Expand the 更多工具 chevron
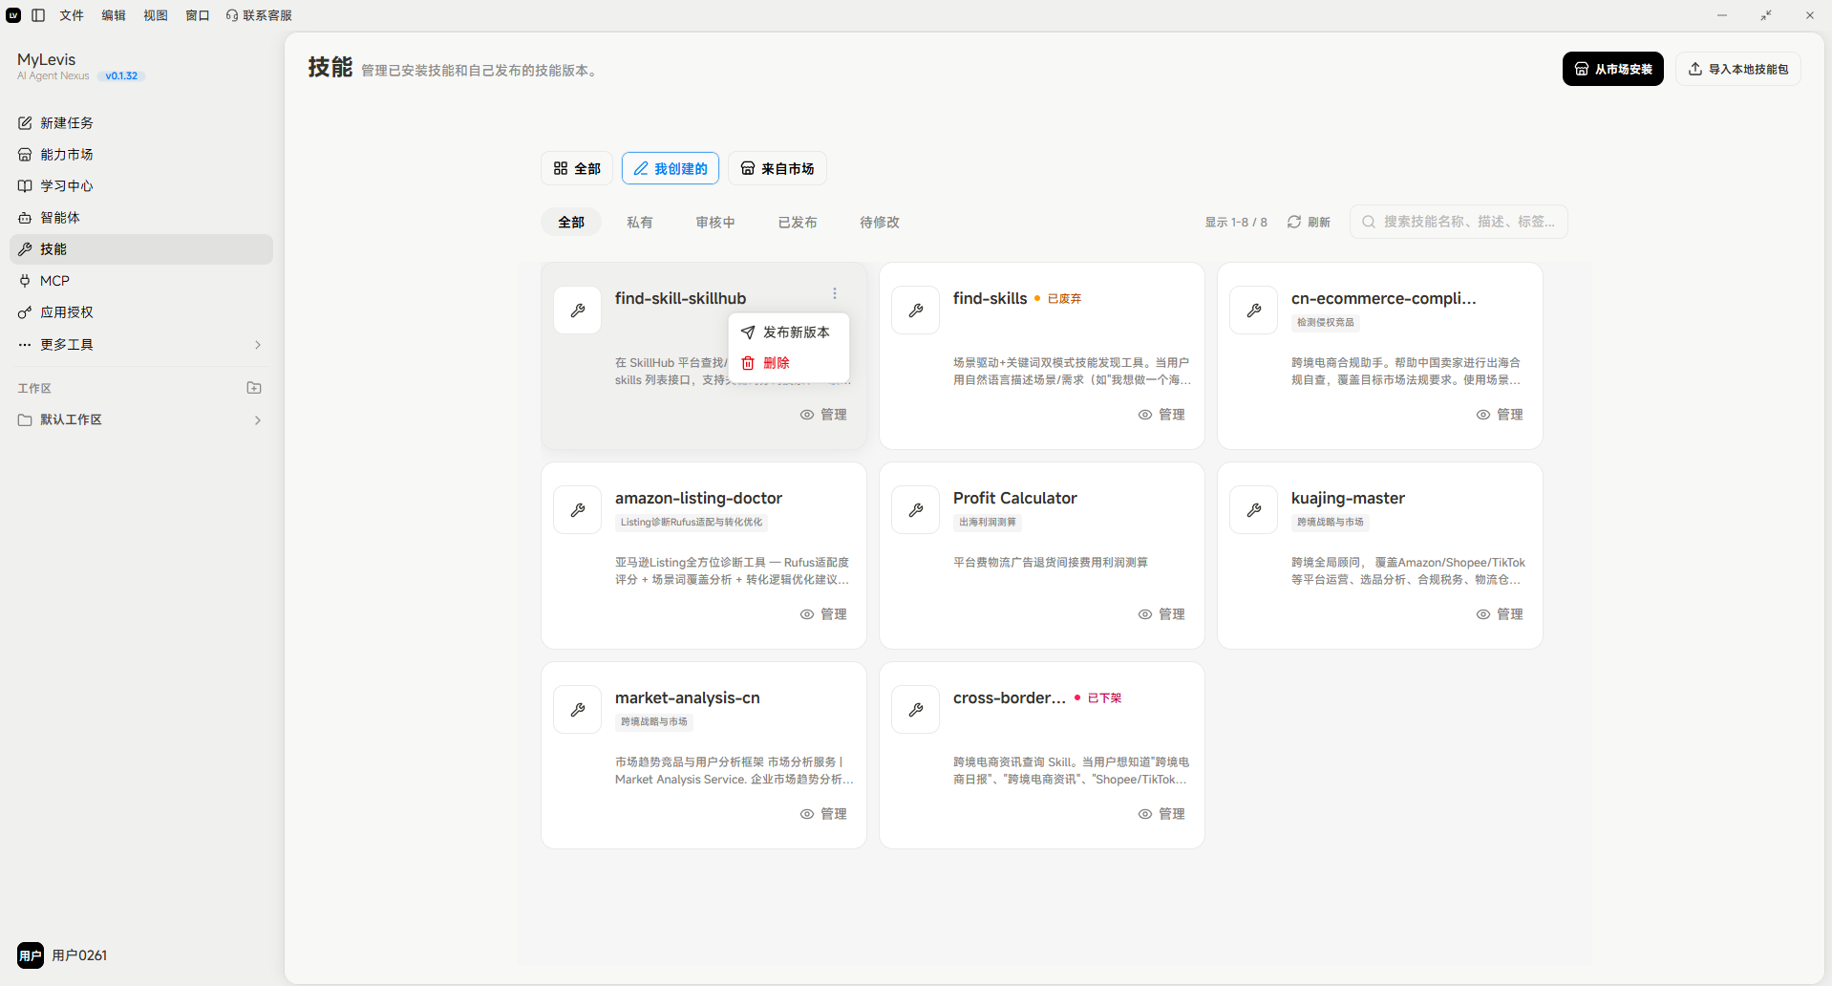Viewport: 1832px width, 986px height. pyautogui.click(x=258, y=345)
